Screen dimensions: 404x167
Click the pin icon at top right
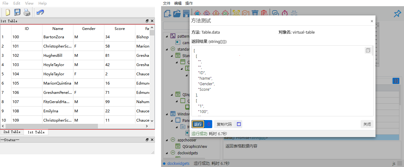[397, 14]
